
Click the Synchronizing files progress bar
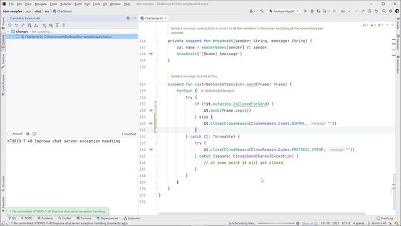[276, 223]
